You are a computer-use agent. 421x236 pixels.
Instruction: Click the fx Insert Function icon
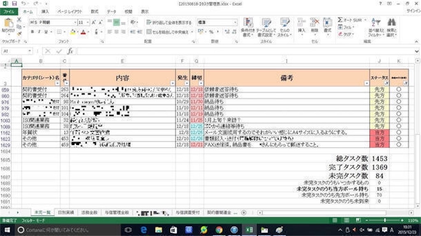click(70, 51)
